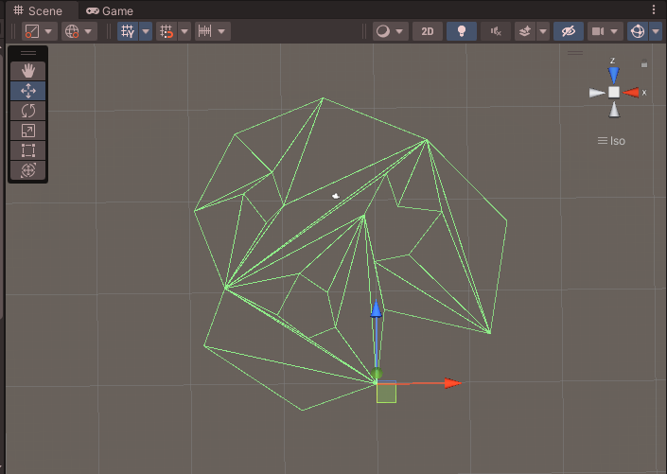The height and width of the screenshot is (474, 667).
Task: Click the scene camera settings icon
Action: [x=598, y=31]
